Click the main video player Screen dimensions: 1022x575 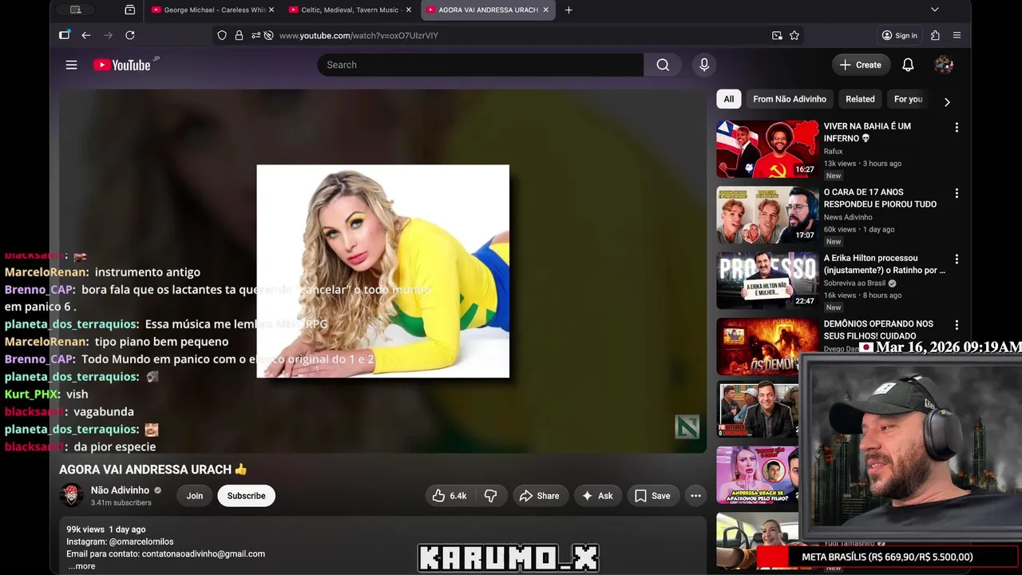[x=382, y=271]
